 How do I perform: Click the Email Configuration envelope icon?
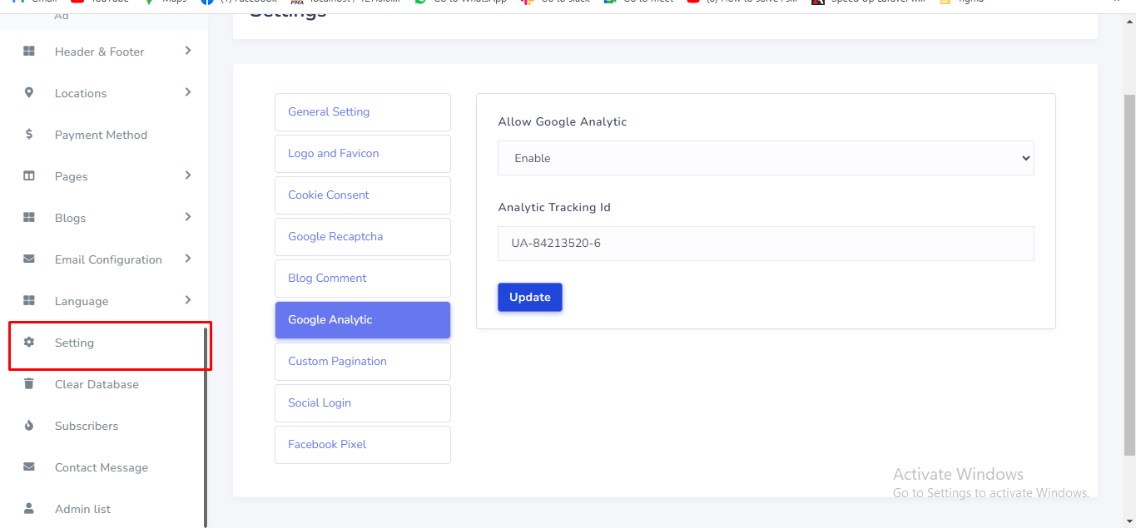pos(29,259)
